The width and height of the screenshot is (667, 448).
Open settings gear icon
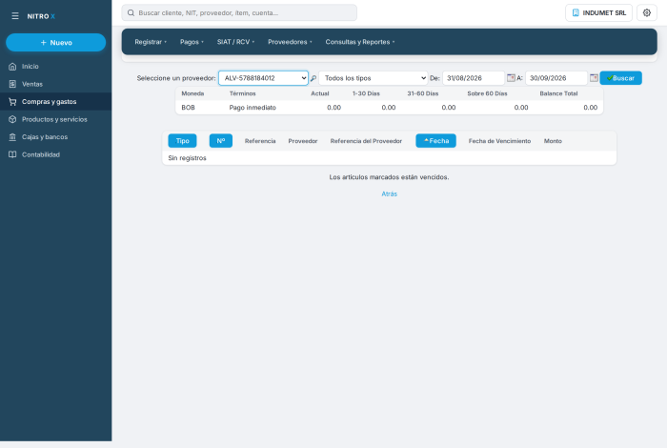647,12
